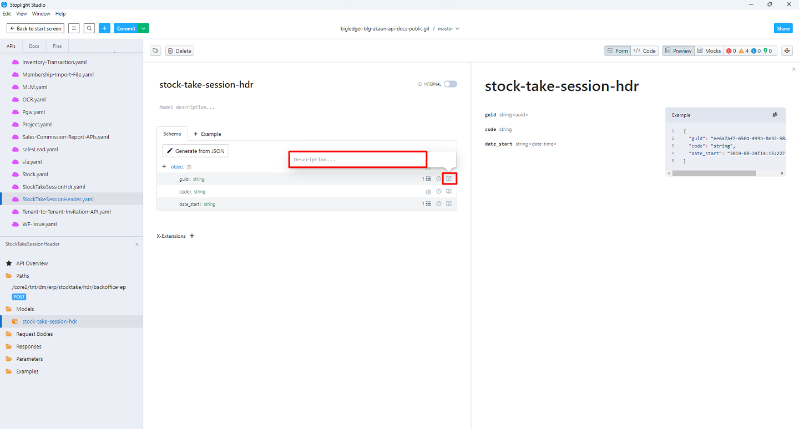The height and width of the screenshot is (429, 799).
Task: Click required icon on date_start row
Action: (x=438, y=204)
